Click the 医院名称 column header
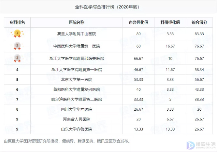The image size is (217, 152). pyautogui.click(x=77, y=22)
